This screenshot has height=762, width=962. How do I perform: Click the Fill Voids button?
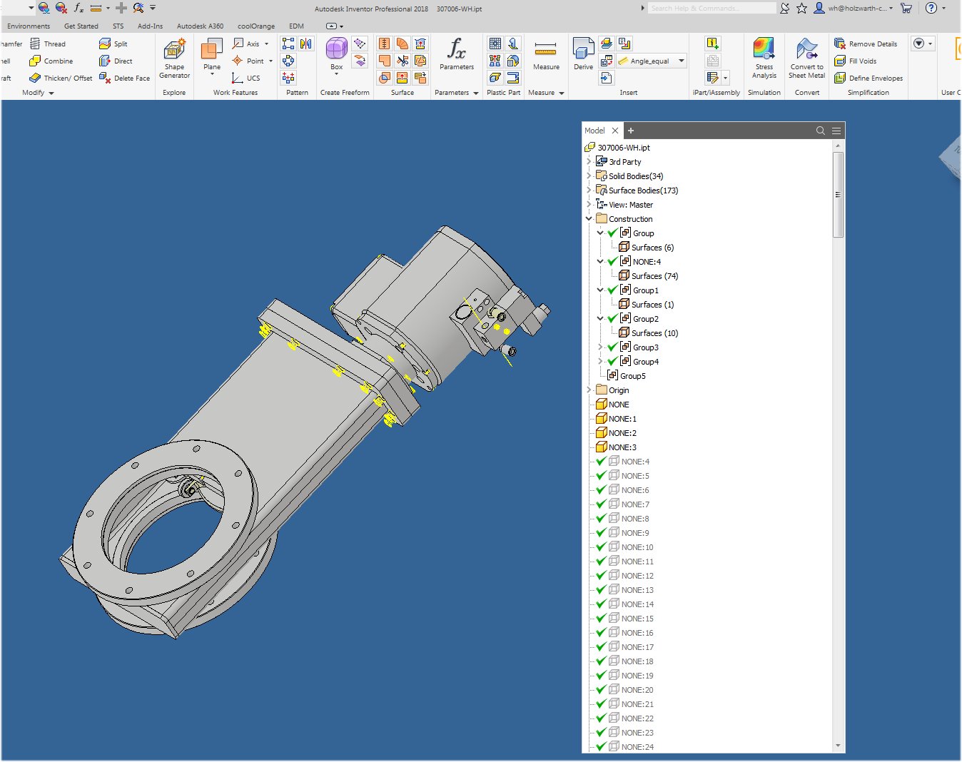click(863, 61)
